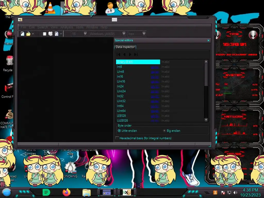
Task: Open the Edit menu
Action: tap(32, 27)
